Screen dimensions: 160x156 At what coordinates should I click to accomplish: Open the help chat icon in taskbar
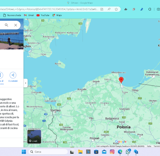(136, 152)
